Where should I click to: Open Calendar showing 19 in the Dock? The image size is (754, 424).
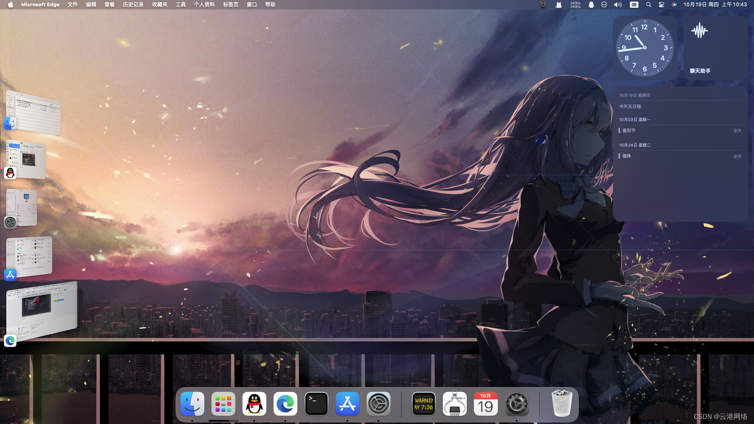pyautogui.click(x=486, y=404)
